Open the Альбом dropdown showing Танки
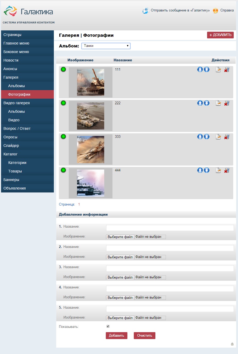This screenshot has height=354, width=238. (x=106, y=46)
